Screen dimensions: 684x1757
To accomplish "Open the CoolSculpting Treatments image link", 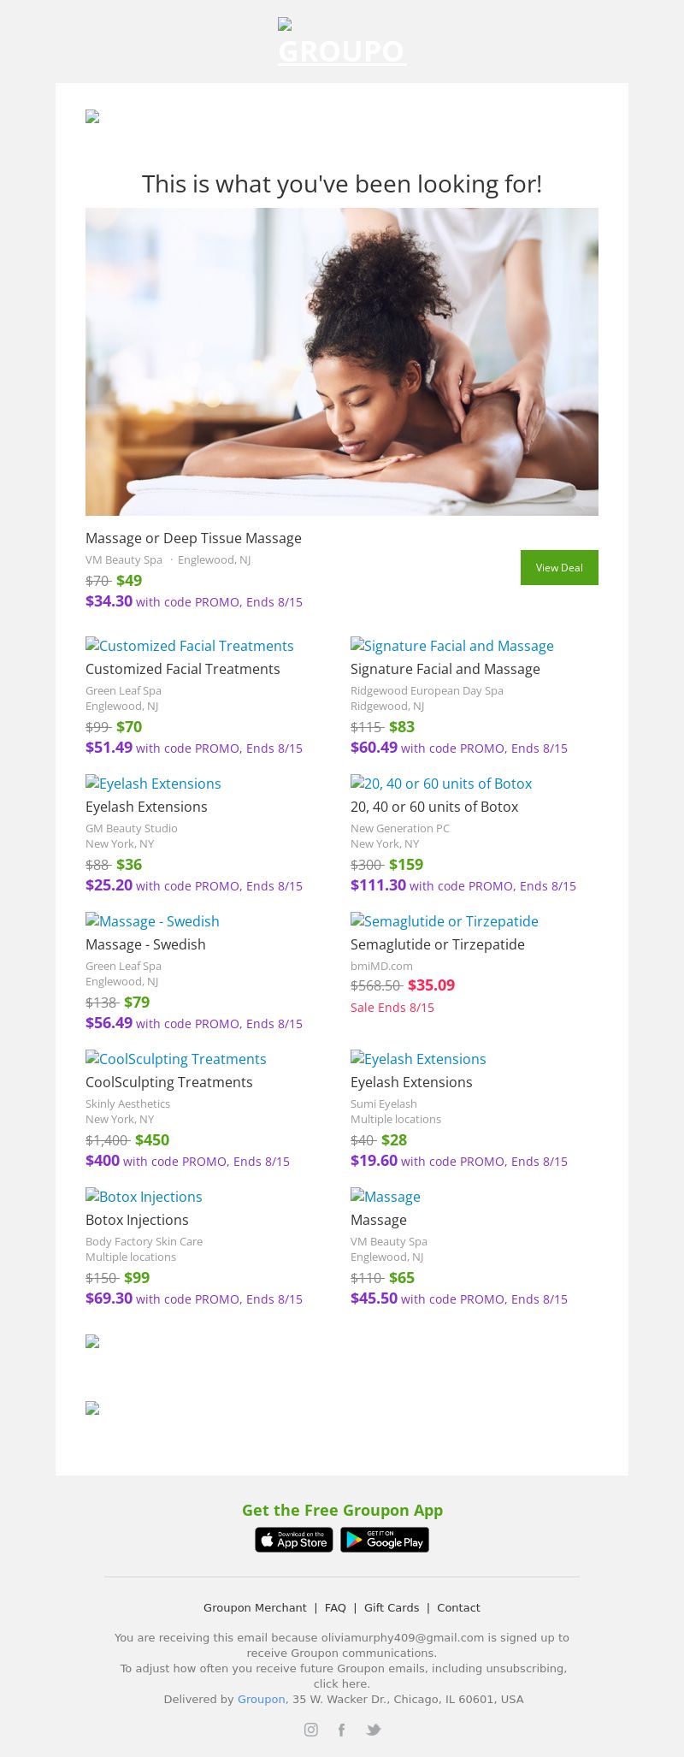I will pos(176,1059).
